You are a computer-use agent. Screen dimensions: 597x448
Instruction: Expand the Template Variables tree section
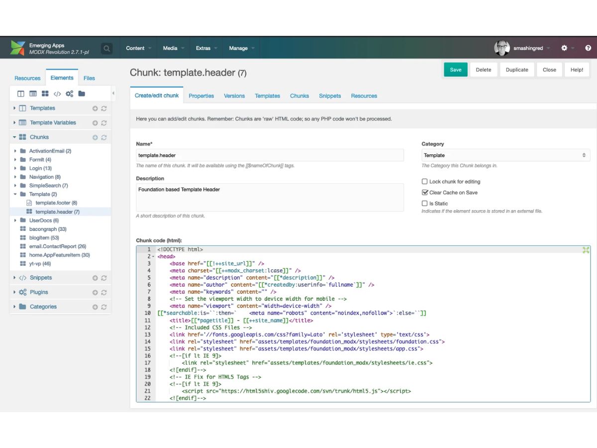(14, 122)
